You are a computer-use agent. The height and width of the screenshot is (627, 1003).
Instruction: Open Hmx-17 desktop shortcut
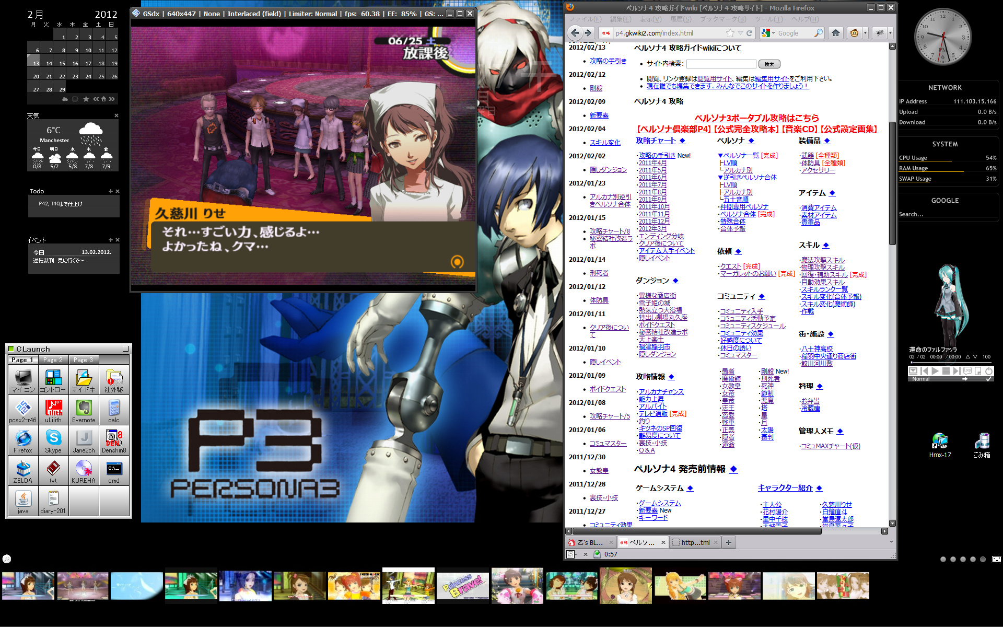point(940,446)
